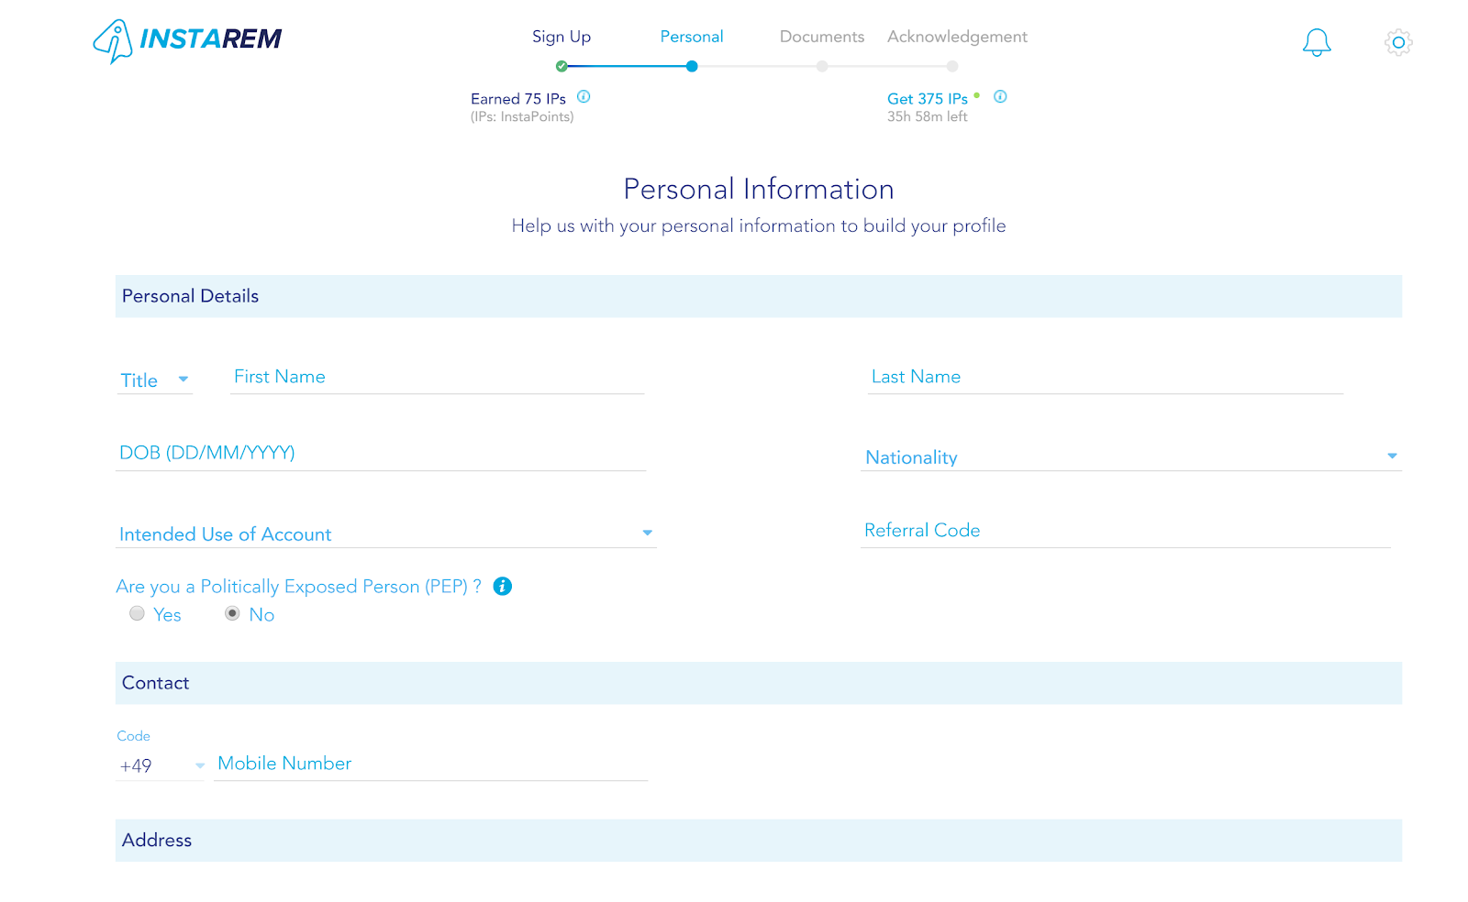Click info icon next to Earned 75 IPs
This screenshot has height=902, width=1468.
[584, 97]
